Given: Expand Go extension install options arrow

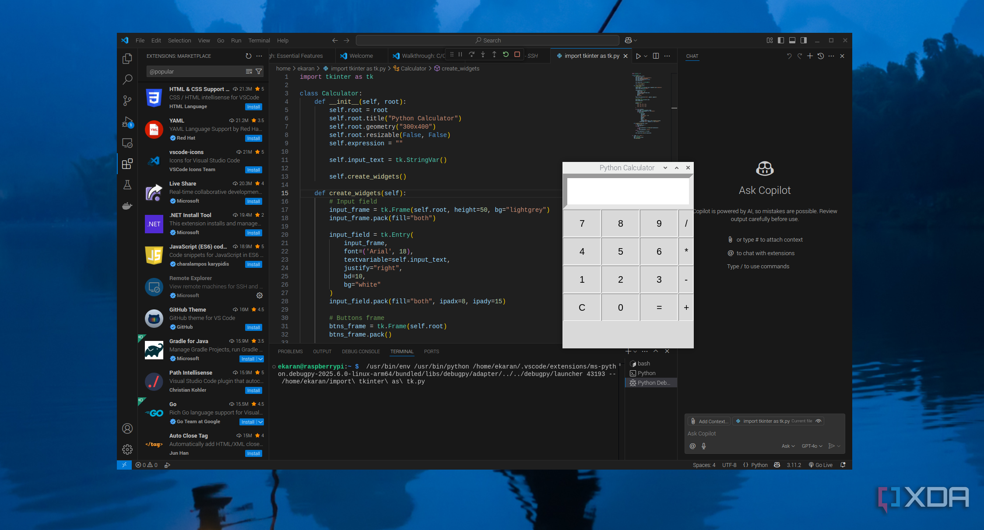Looking at the screenshot, I should [x=260, y=422].
